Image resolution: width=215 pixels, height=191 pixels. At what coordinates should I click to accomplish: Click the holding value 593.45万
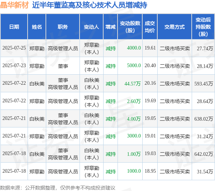coord(204,84)
